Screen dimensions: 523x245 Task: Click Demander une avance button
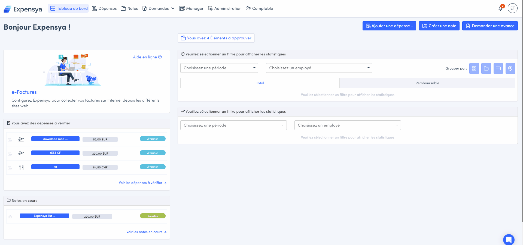[x=490, y=26]
